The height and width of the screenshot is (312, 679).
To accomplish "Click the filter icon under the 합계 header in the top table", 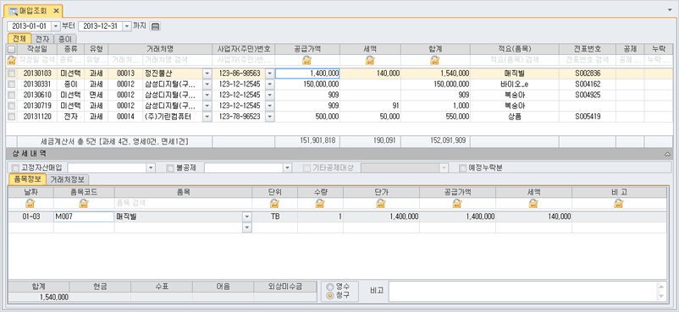I will [435, 60].
